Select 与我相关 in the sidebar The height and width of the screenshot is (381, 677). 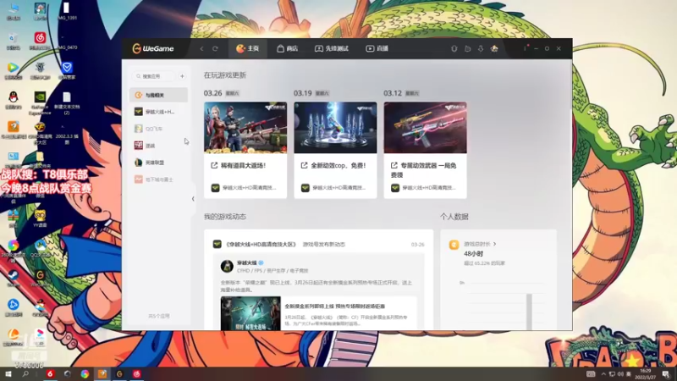coord(158,95)
